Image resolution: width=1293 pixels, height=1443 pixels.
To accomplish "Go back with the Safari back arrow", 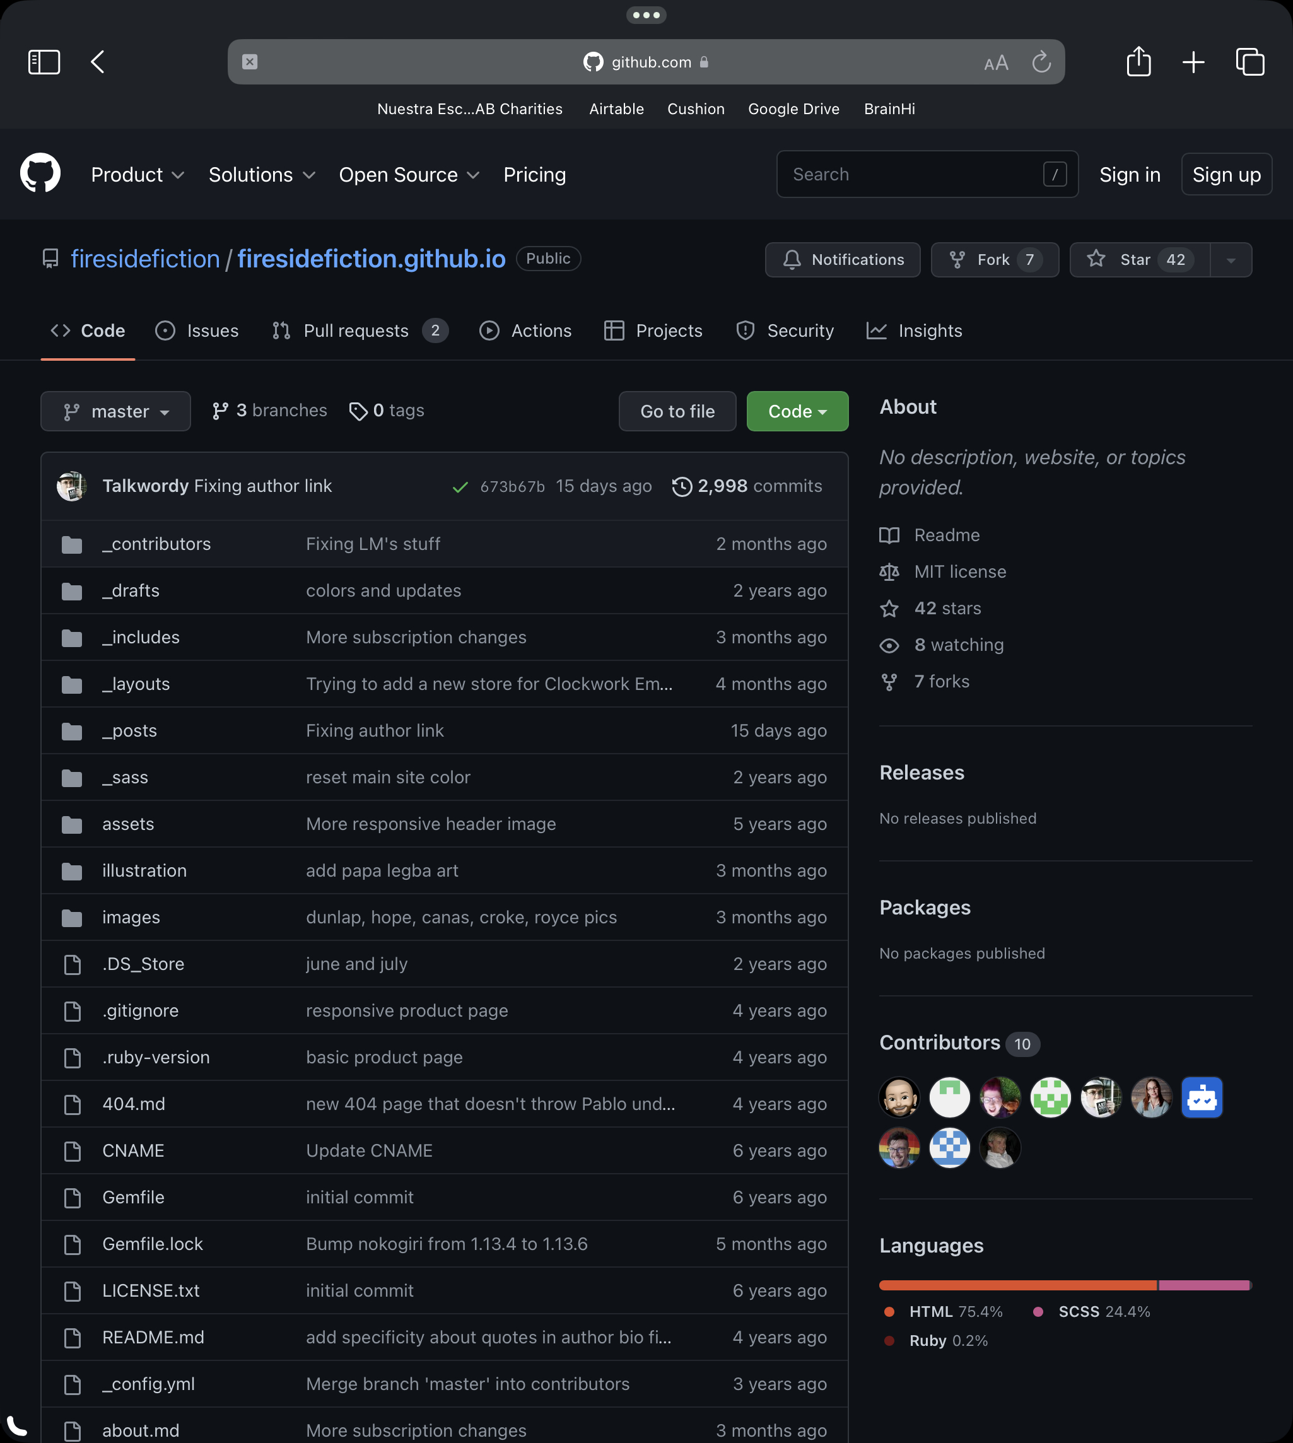I will coord(98,62).
